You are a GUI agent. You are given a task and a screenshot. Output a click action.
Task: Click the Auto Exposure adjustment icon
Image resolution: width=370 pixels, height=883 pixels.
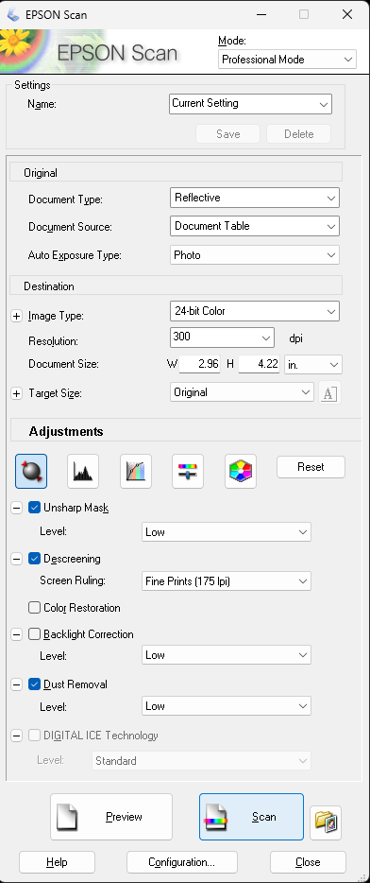click(31, 471)
